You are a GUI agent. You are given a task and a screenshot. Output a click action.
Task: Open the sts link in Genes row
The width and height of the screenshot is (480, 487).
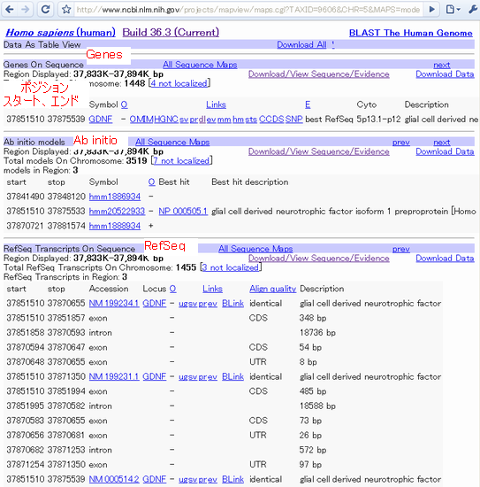[251, 120]
